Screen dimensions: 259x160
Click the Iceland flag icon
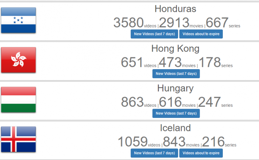pos(18,139)
